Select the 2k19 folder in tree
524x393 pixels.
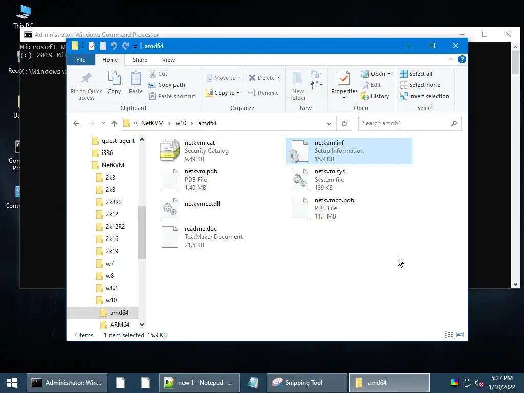pos(107,251)
